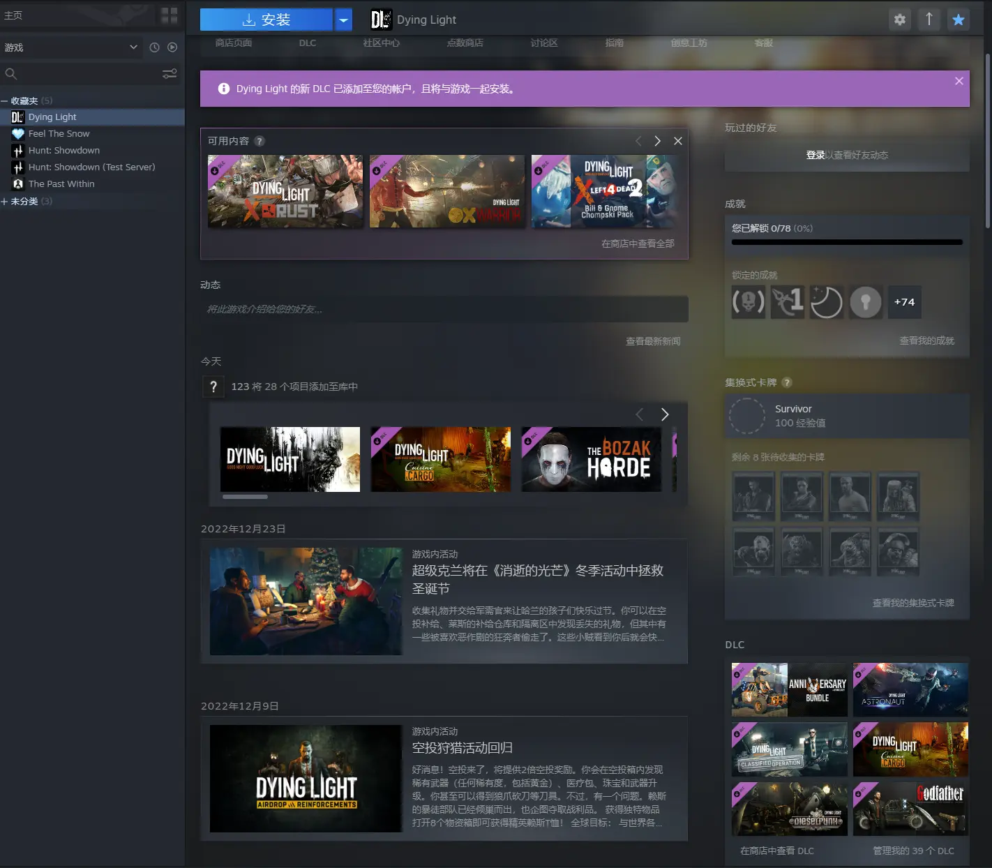Open Godfather DLC thumbnail
Viewport: 992px width, 868px height.
pyautogui.click(x=910, y=809)
